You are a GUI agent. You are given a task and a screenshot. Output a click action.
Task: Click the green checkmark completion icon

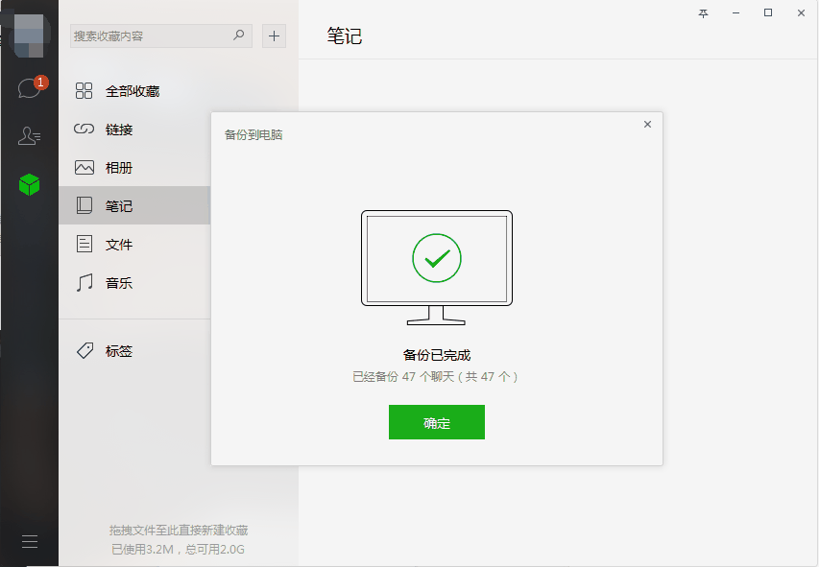tap(437, 258)
